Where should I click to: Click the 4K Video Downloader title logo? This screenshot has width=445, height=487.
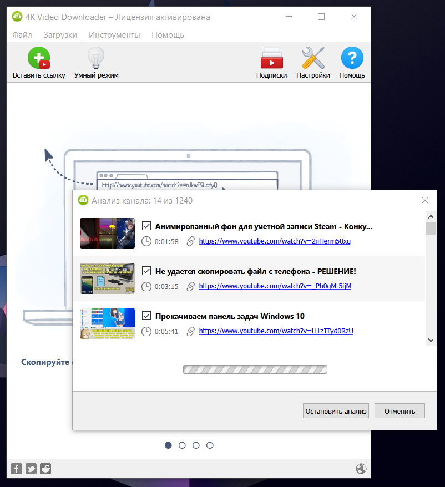17,17
